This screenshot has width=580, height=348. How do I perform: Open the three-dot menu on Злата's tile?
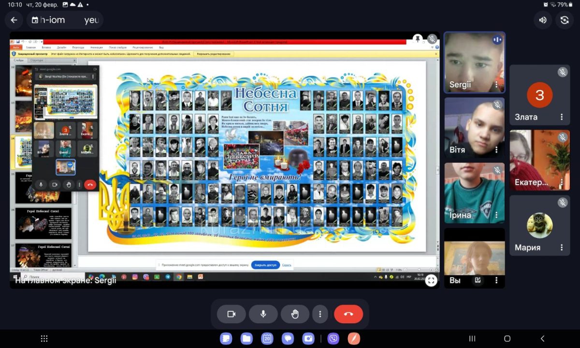pyautogui.click(x=562, y=117)
